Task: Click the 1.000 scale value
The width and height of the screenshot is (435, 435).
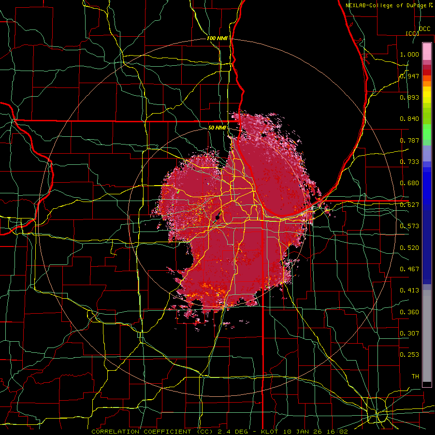Action: pos(409,54)
